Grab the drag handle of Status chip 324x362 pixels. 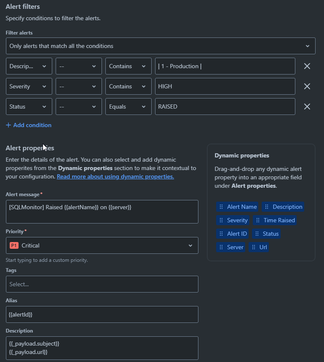[x=257, y=234]
